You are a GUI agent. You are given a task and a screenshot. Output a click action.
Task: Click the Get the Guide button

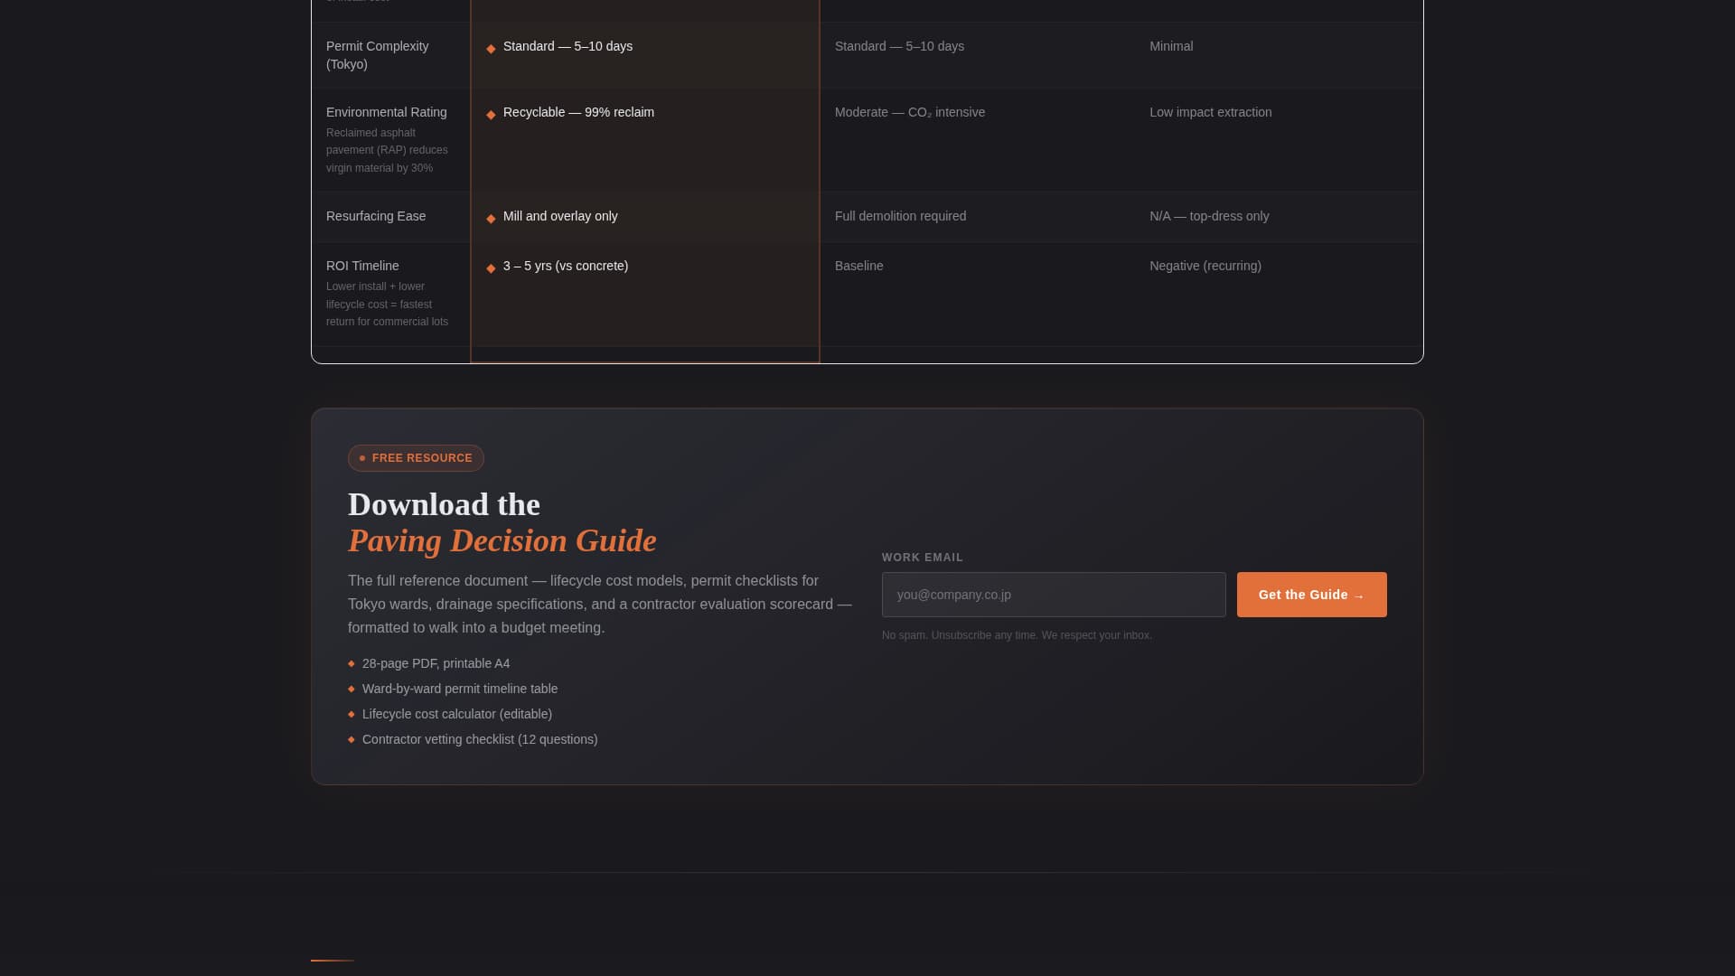(x=1311, y=595)
